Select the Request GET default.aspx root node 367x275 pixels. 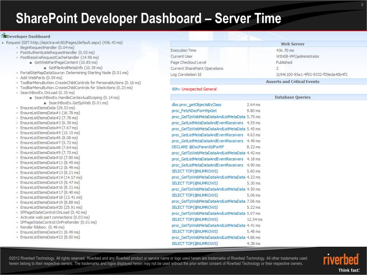(x=65, y=43)
